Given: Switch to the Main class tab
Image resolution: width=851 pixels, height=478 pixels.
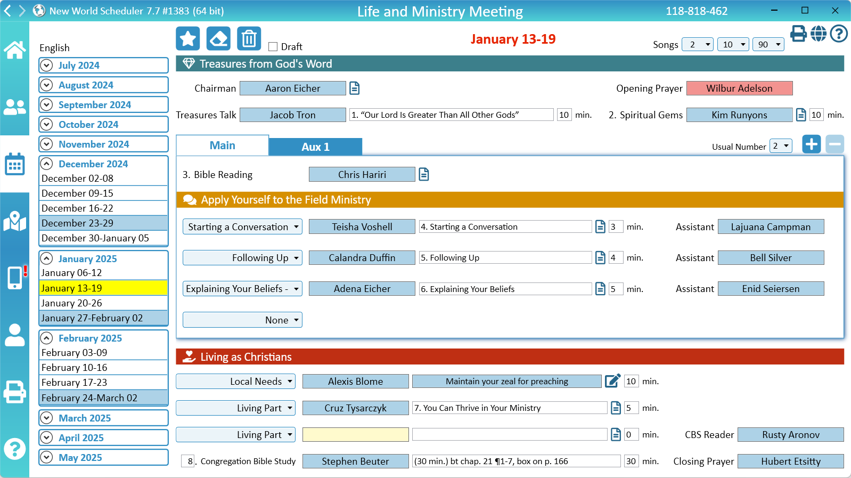Looking at the screenshot, I should click(222, 145).
